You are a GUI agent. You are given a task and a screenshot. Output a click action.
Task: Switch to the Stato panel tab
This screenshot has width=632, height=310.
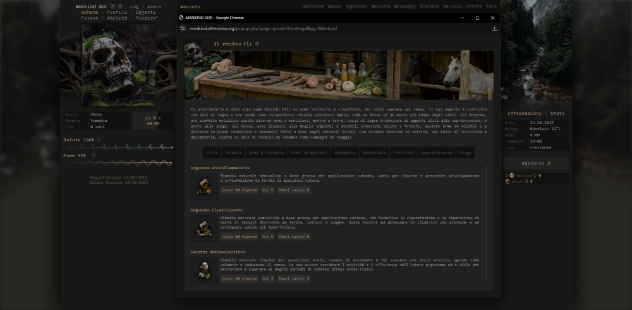(557, 114)
